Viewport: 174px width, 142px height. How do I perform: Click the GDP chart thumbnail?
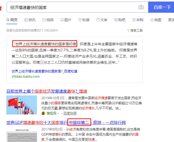click(x=22, y=135)
